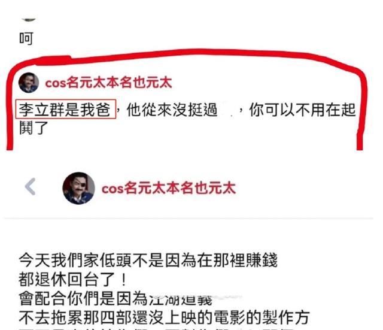Tap the partially visible avatar above 呵
The width and height of the screenshot is (383, 330).
coord(29,20)
